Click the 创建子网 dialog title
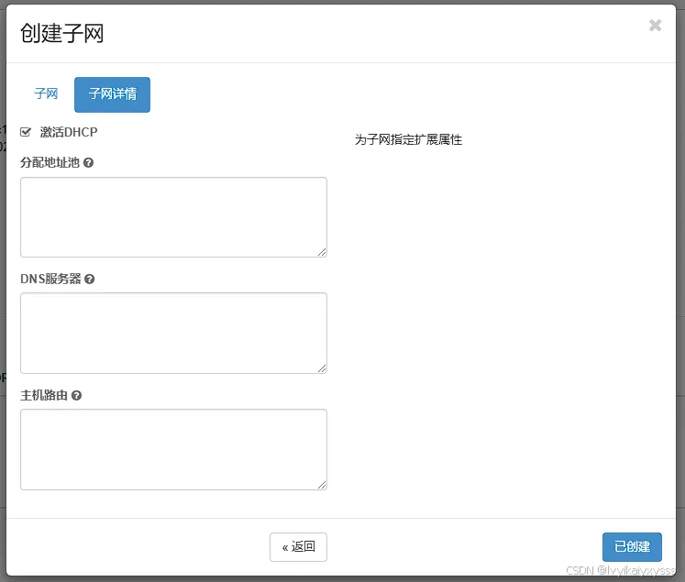Screen dimensions: 685x582 coord(61,33)
